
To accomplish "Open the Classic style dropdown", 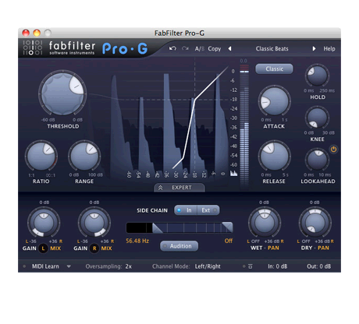I will 274,69.
